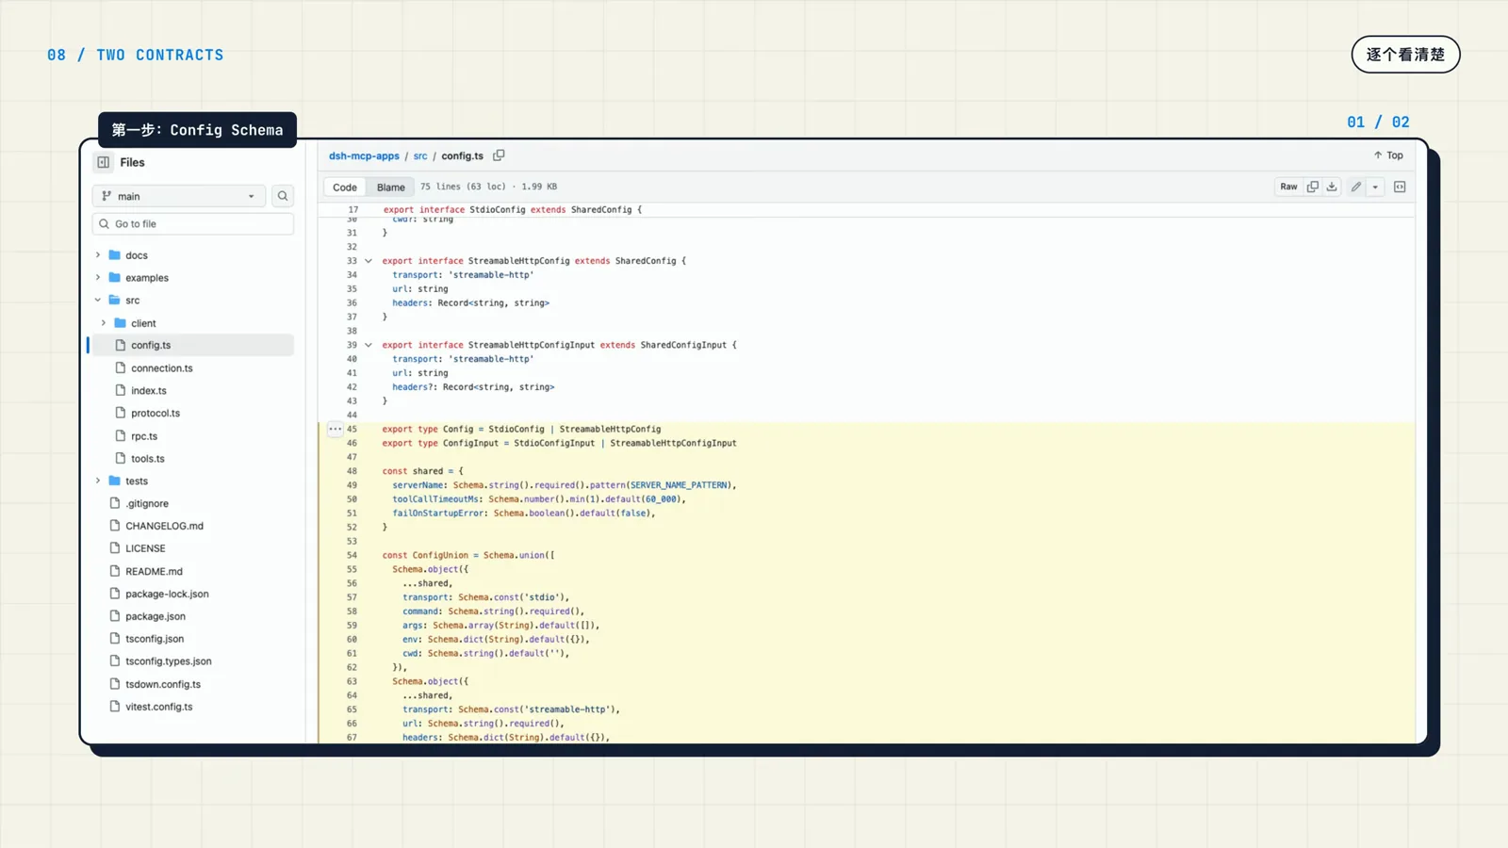This screenshot has height=848, width=1508.
Task: Open rpc.ts file
Action: pyautogui.click(x=144, y=436)
